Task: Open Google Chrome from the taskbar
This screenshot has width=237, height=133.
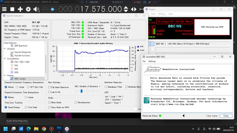Action: pyautogui.click(x=44, y=129)
